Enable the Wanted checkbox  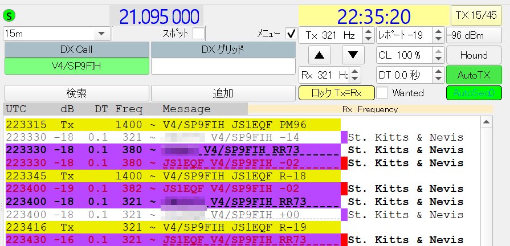click(382, 93)
